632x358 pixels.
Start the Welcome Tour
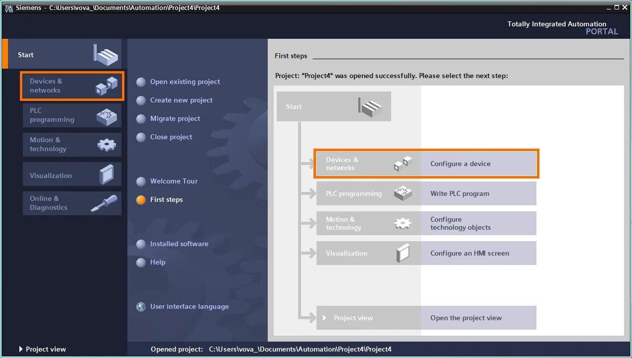click(174, 181)
